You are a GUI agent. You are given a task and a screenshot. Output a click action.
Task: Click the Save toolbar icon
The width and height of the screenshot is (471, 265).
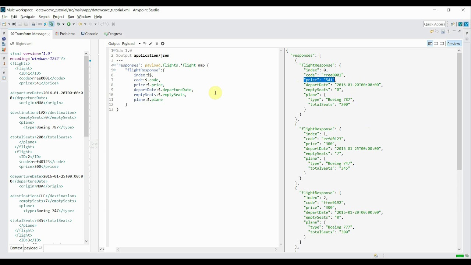coord(20,24)
